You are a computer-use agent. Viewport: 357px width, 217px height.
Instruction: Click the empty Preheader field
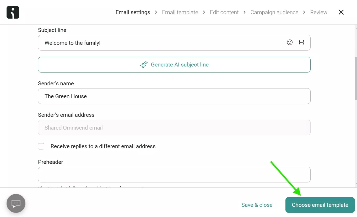coord(174,175)
